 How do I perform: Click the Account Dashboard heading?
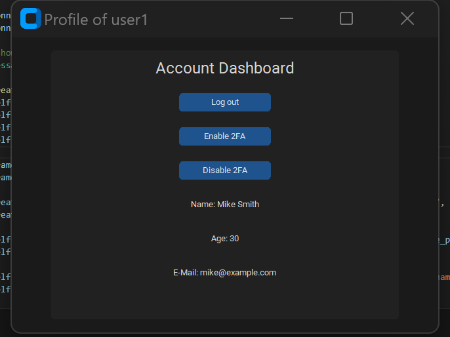pos(225,68)
